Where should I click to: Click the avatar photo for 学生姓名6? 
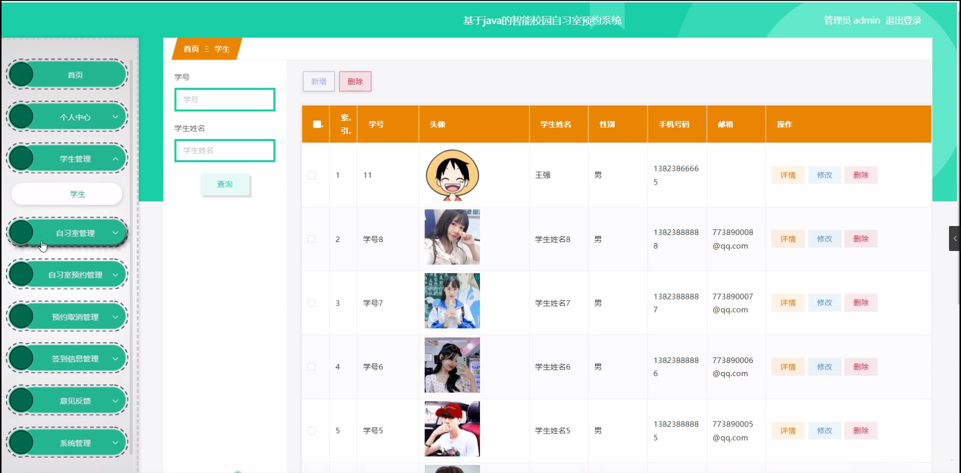[x=452, y=365]
